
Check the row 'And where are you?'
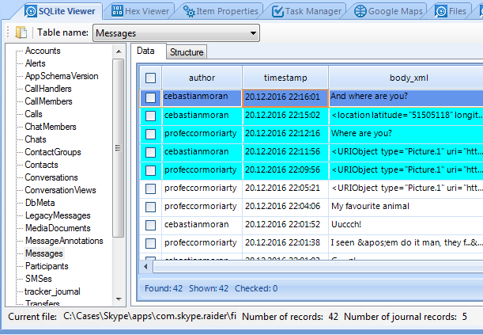tap(151, 97)
